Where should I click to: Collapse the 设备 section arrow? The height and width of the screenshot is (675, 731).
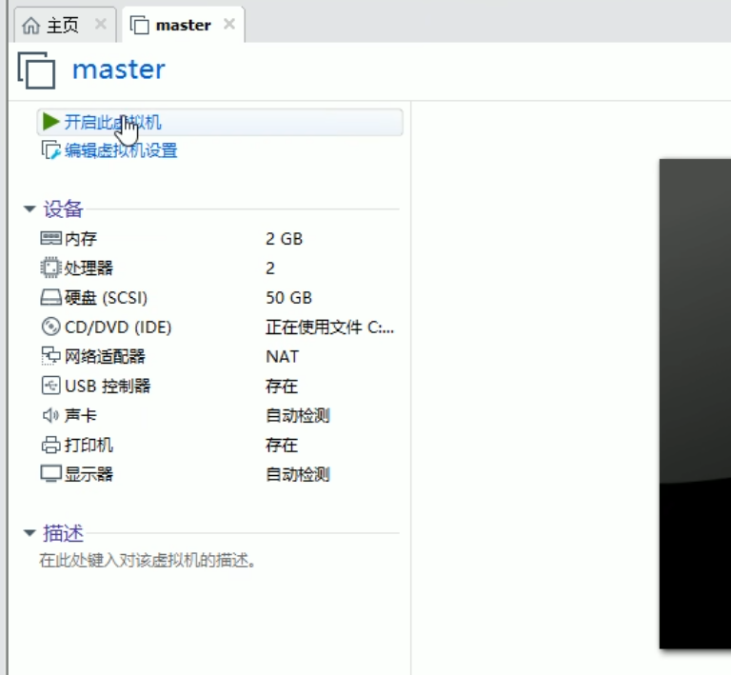pyautogui.click(x=30, y=208)
